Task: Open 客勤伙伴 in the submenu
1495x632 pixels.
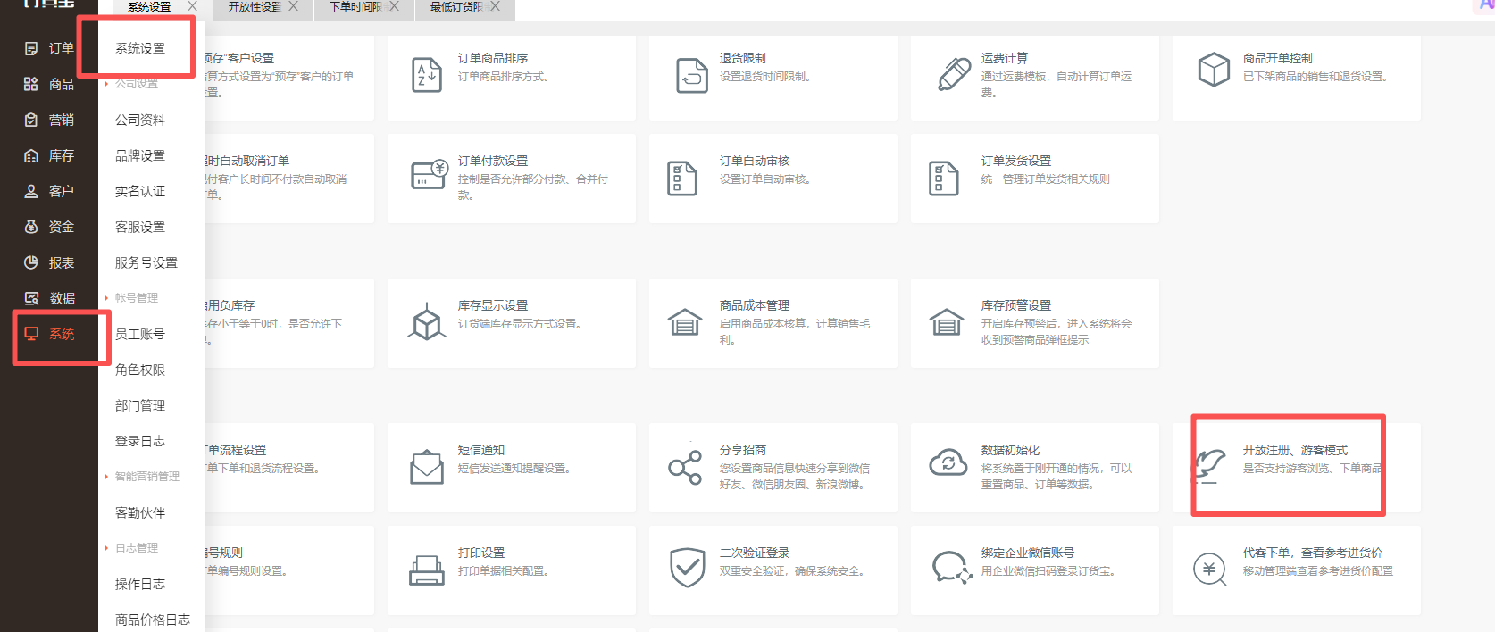Action: point(140,512)
